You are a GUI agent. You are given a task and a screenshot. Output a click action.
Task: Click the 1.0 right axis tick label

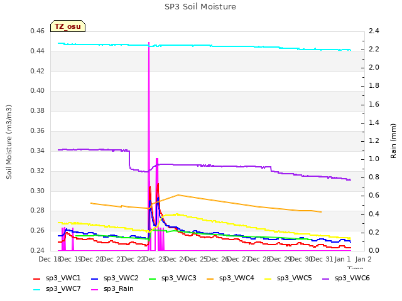pyautogui.click(x=374, y=159)
